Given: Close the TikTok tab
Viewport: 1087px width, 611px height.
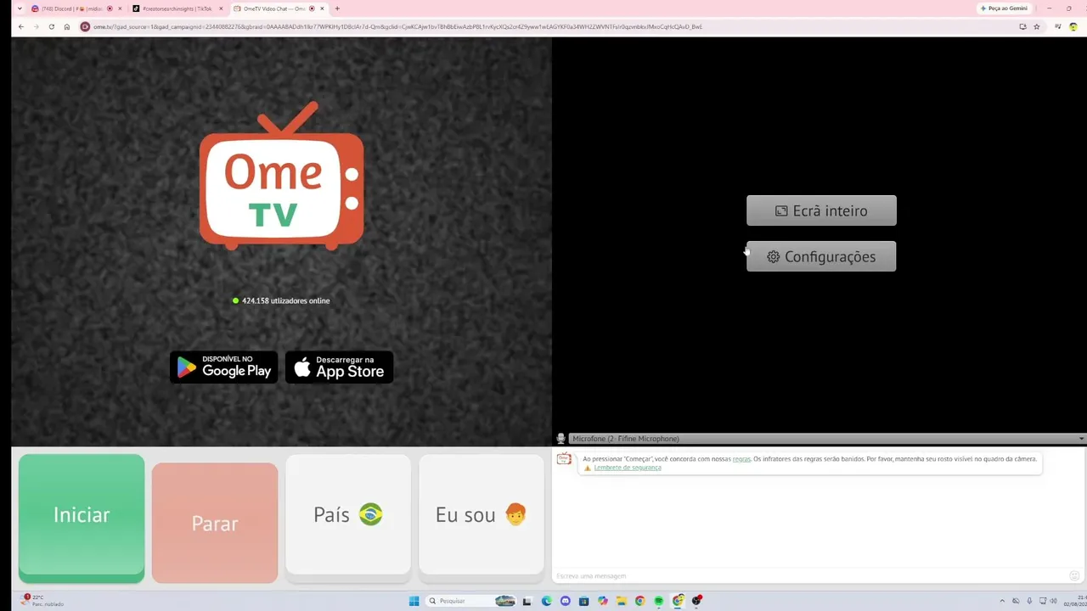Looking at the screenshot, I should (222, 8).
